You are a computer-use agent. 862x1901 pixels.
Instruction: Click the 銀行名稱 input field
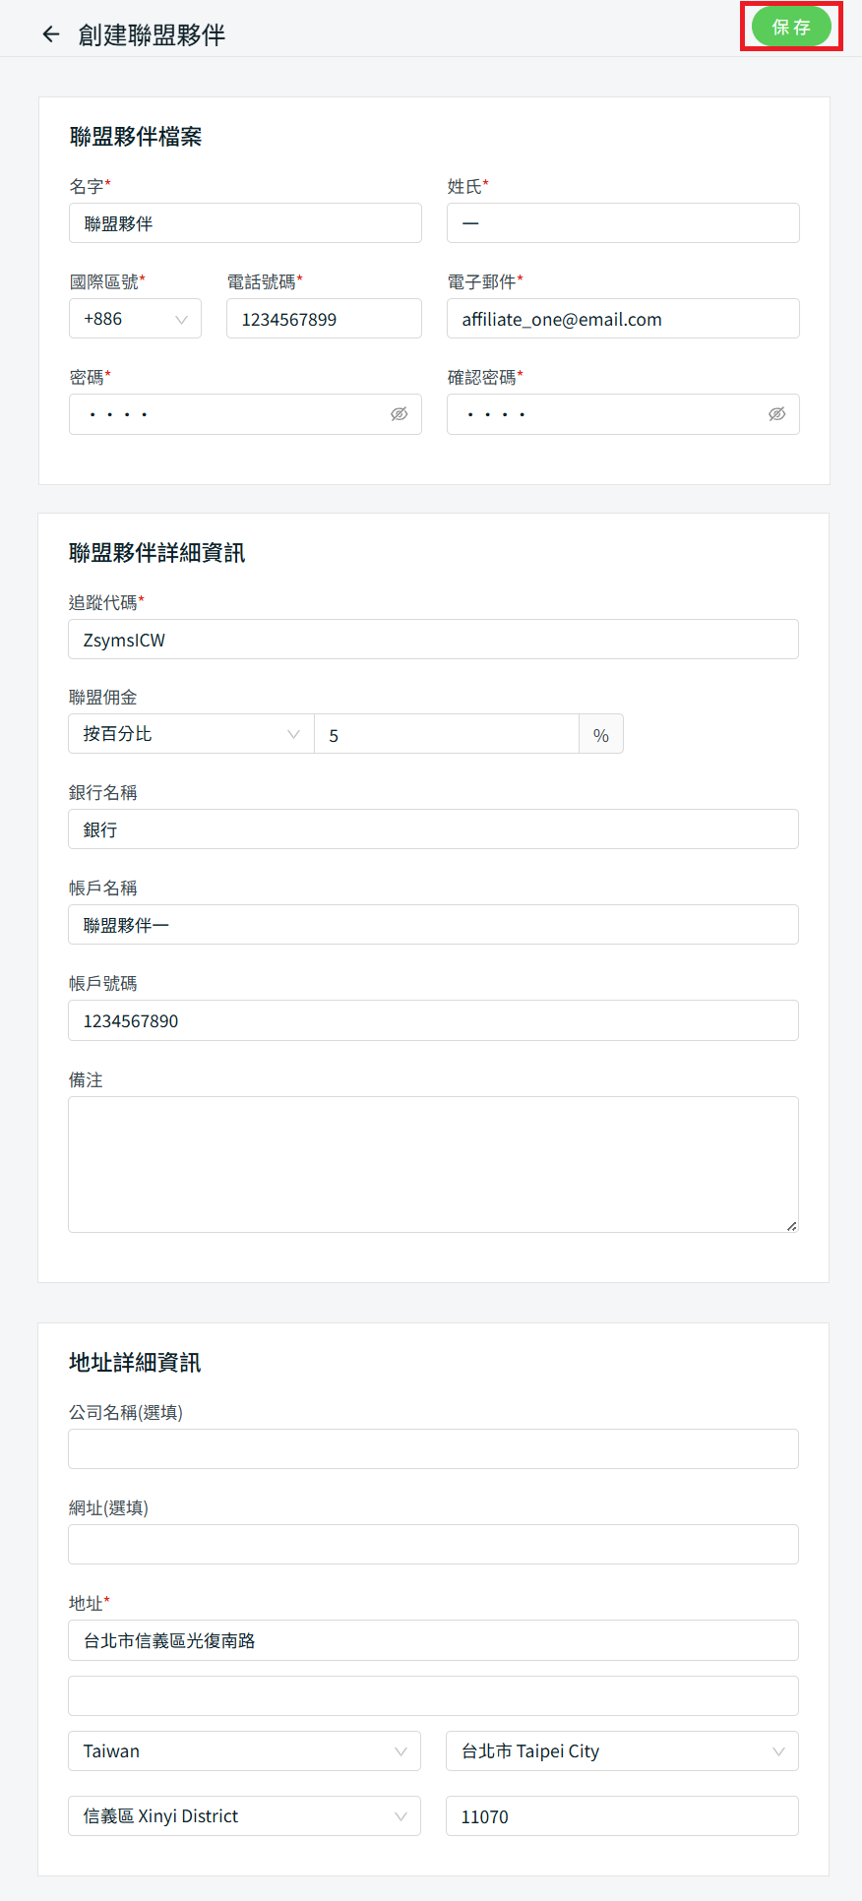point(433,829)
